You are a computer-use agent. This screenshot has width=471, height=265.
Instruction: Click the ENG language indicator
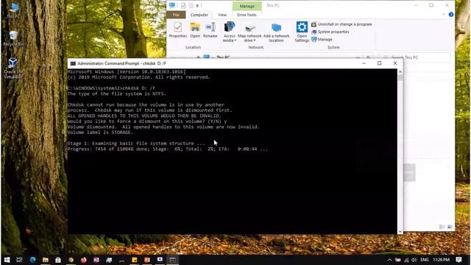[x=424, y=260]
